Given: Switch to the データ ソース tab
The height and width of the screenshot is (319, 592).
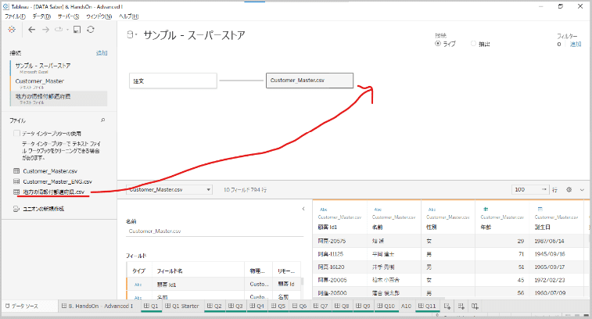Looking at the screenshot, I should (x=22, y=306).
